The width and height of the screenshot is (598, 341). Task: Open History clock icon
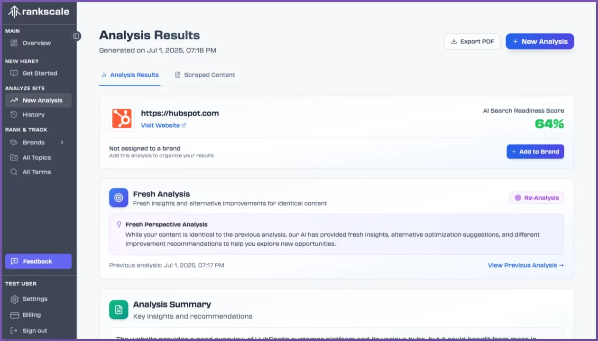[14, 115]
